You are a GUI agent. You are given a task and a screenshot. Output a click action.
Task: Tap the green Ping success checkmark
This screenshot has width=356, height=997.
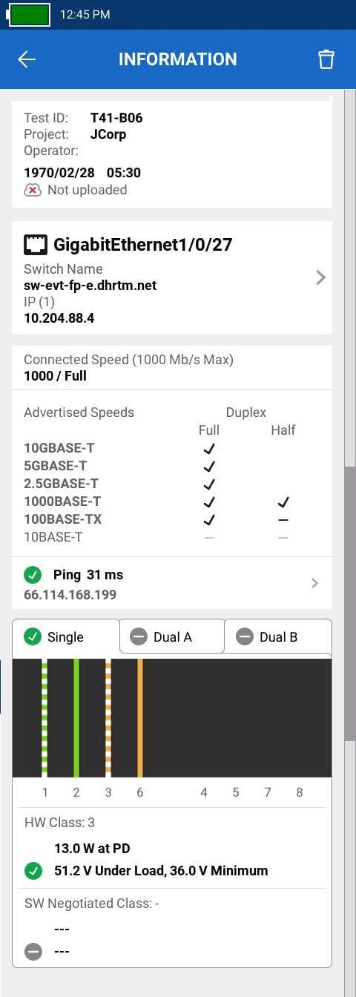coord(33,575)
